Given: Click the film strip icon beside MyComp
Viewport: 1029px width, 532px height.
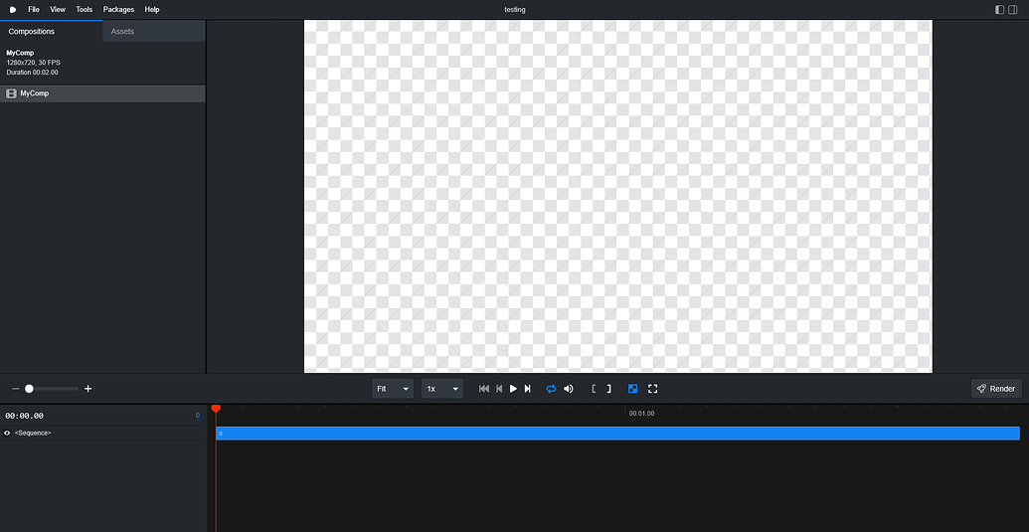Looking at the screenshot, I should pyautogui.click(x=11, y=93).
